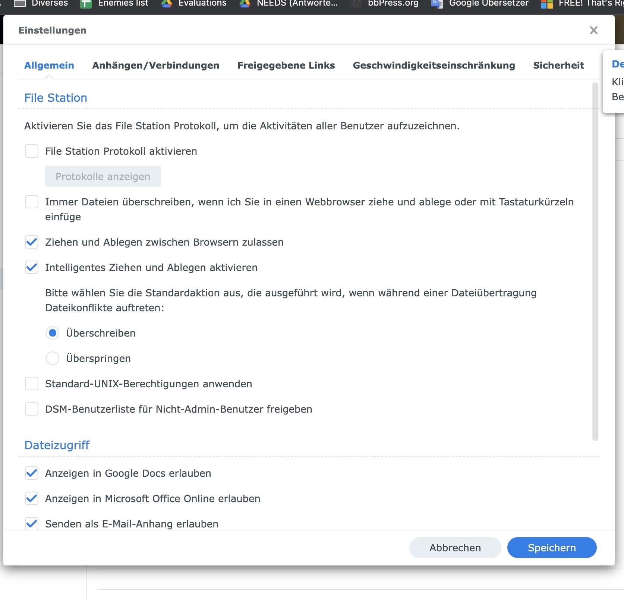624x599 pixels.
Task: Choose the Überspringen radio option
Action: coord(53,359)
